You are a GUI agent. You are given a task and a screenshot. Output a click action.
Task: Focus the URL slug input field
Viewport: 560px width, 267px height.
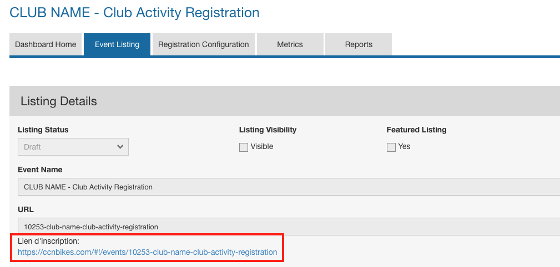tap(289, 227)
